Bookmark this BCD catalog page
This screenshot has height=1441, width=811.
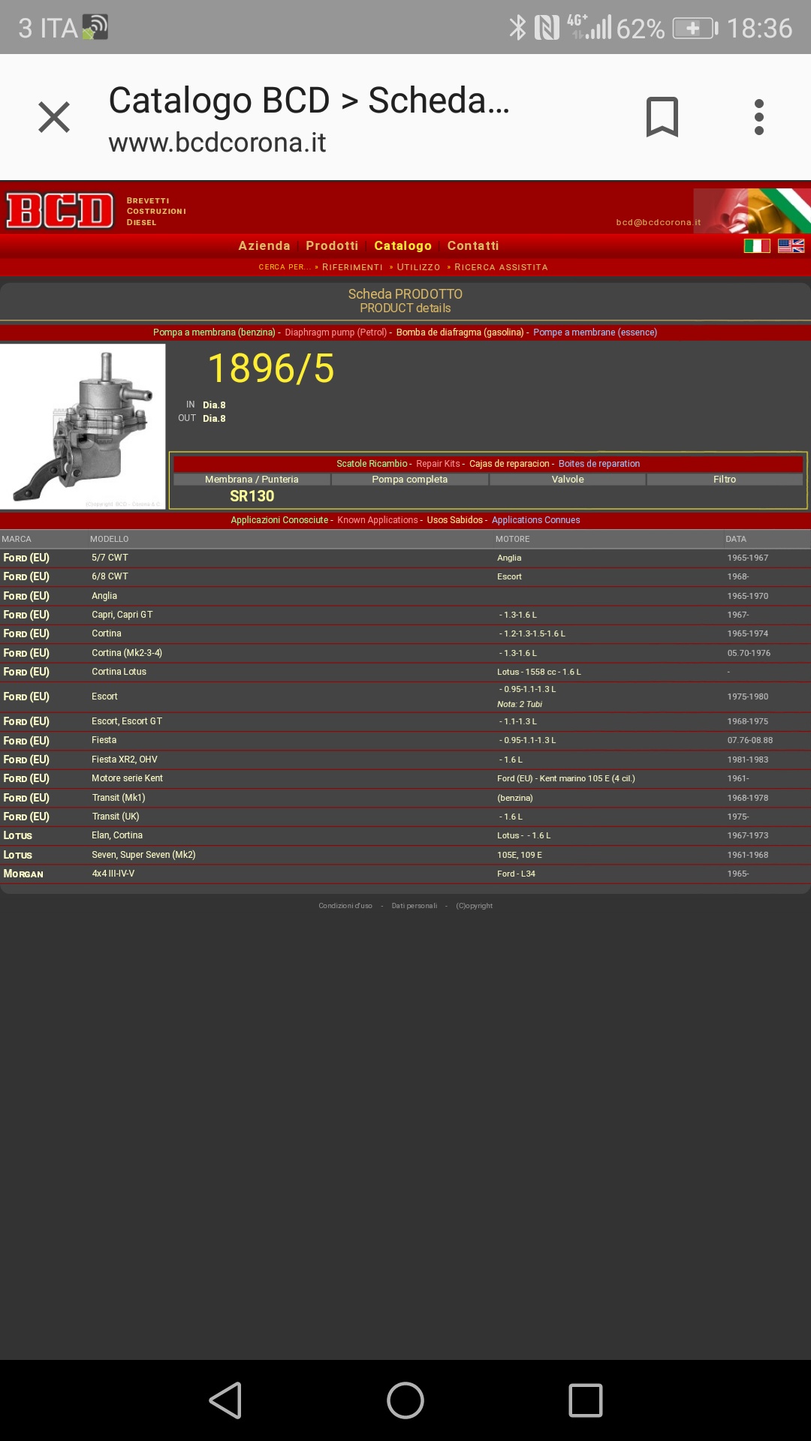click(x=662, y=117)
